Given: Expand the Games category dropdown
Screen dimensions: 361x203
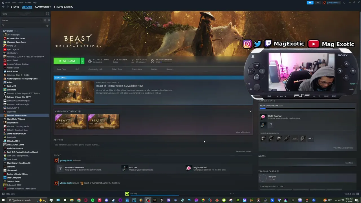Looking at the screenshot, I should [x=41, y=20].
